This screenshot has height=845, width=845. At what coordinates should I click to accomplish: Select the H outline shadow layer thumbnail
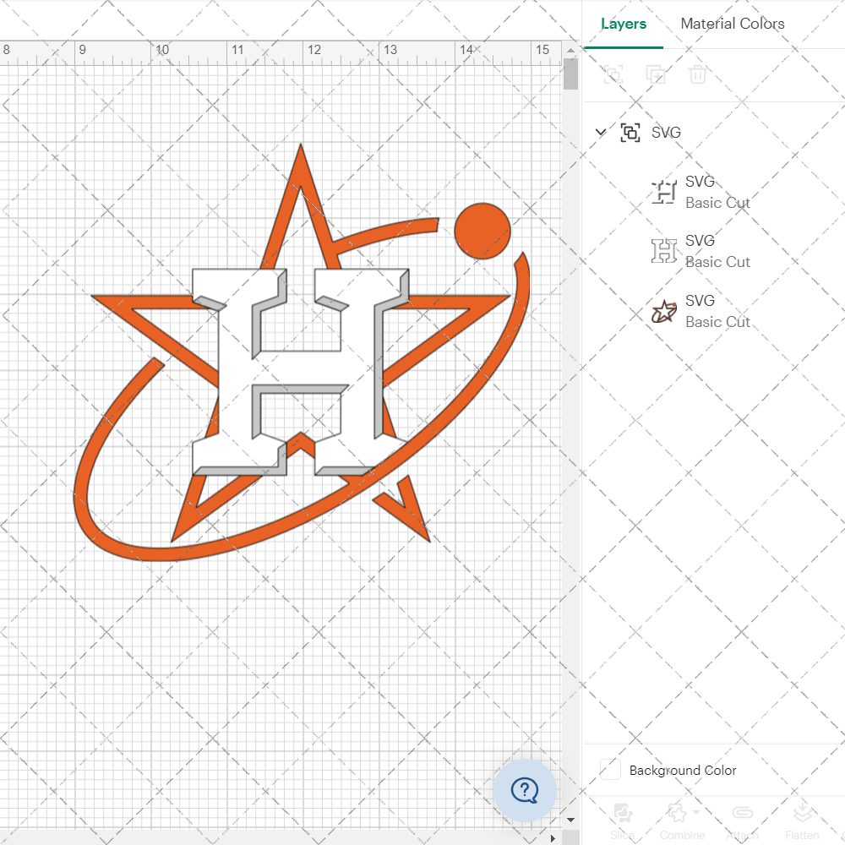663,192
